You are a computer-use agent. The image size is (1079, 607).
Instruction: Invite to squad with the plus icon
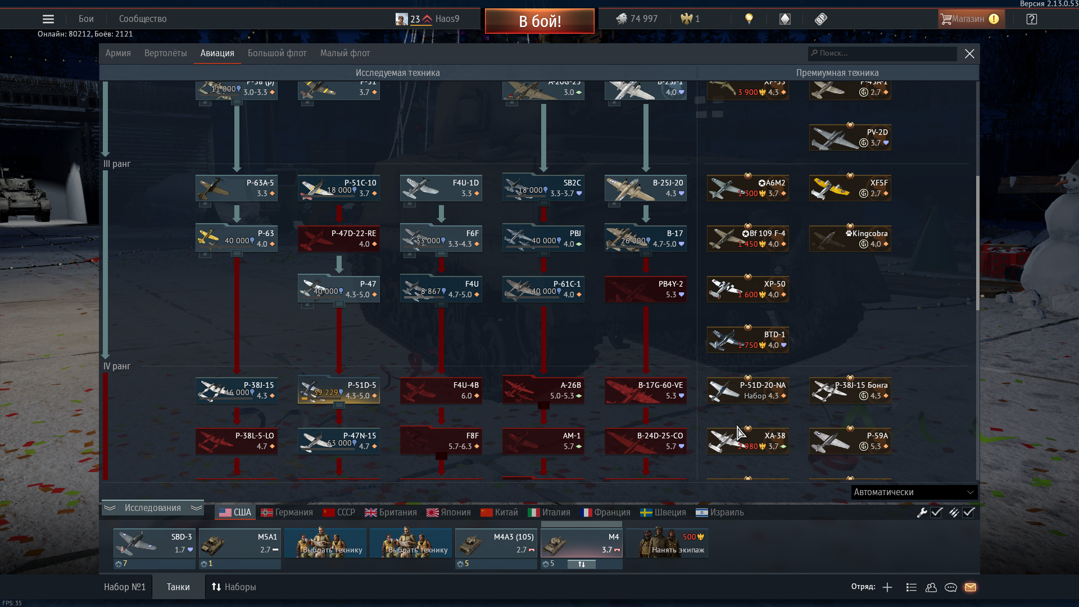pos(887,587)
